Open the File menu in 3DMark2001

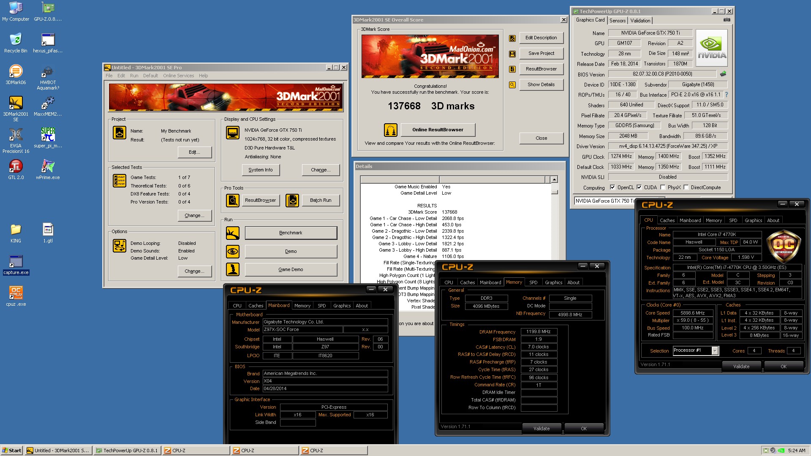[109, 76]
